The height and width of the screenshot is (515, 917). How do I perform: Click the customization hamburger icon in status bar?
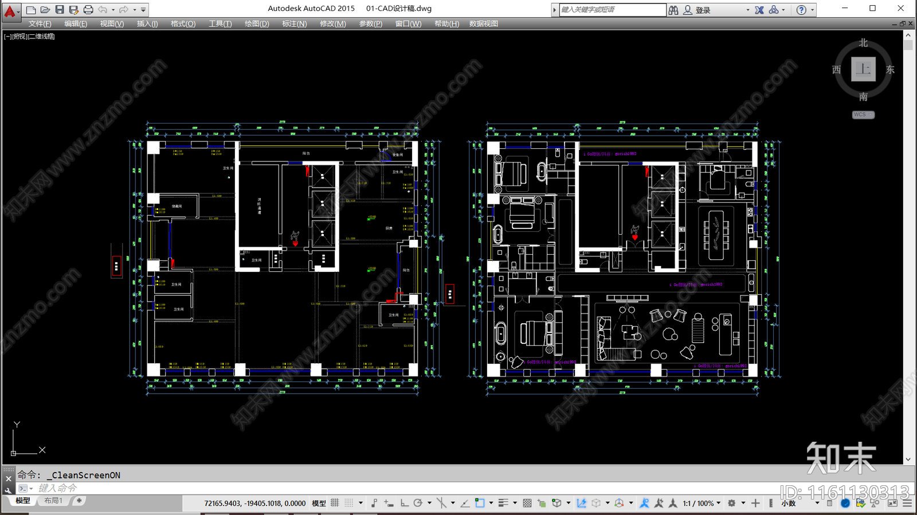907,503
